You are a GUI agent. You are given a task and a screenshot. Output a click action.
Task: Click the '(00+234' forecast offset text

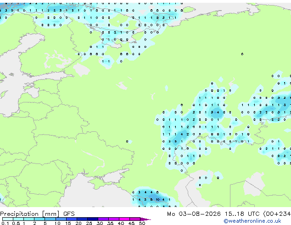[277, 214]
